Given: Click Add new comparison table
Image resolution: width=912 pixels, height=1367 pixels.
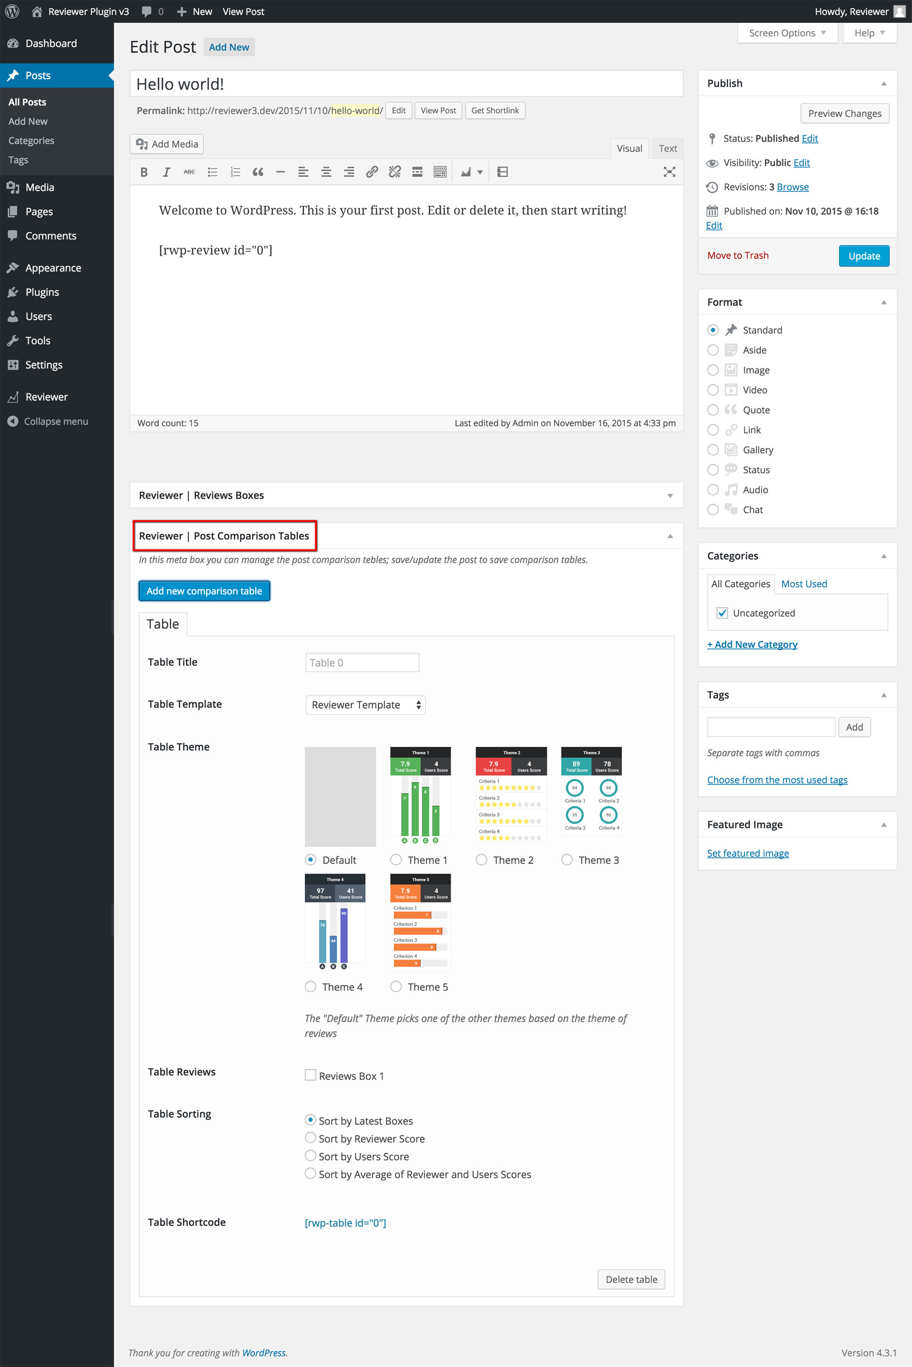Looking at the screenshot, I should (204, 591).
